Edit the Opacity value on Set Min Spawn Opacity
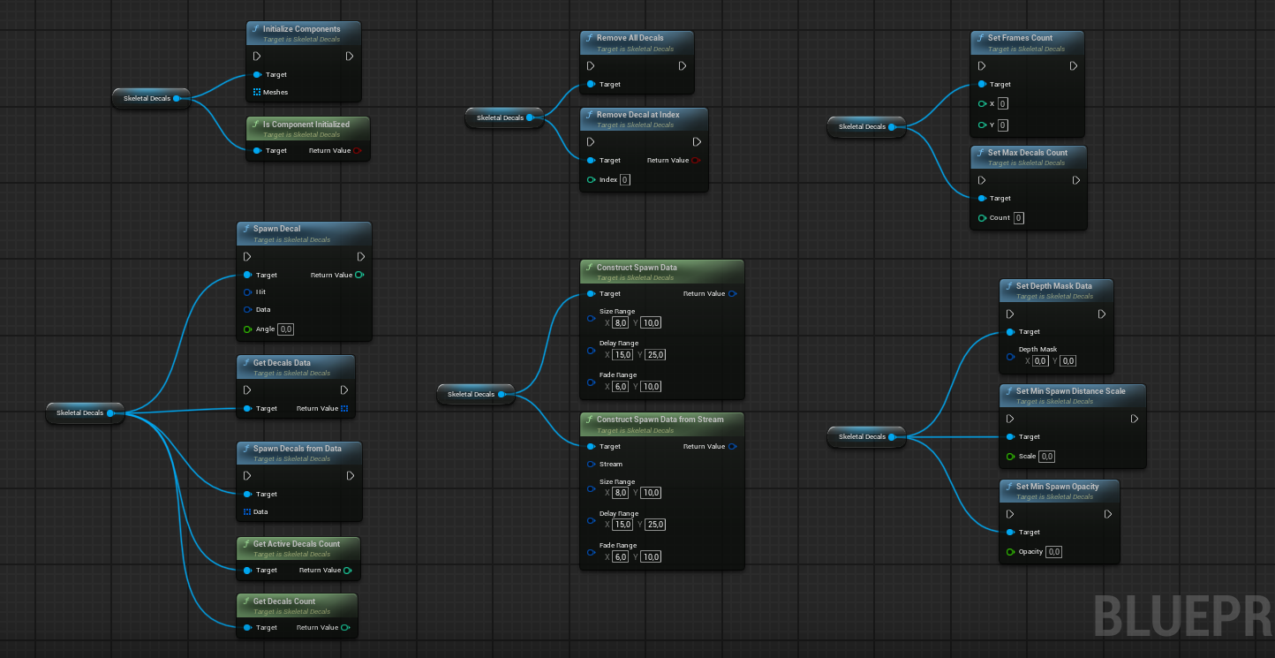Viewport: 1275px width, 658px height. [x=1054, y=552]
